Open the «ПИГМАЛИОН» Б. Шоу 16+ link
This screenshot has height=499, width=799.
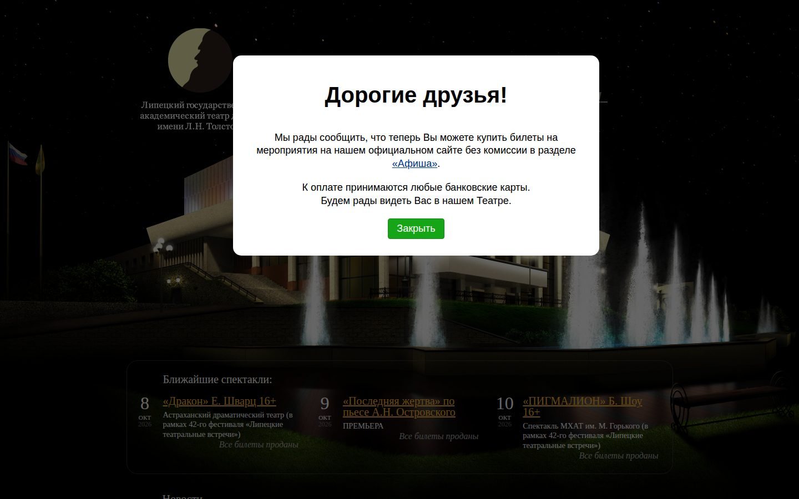[582, 406]
